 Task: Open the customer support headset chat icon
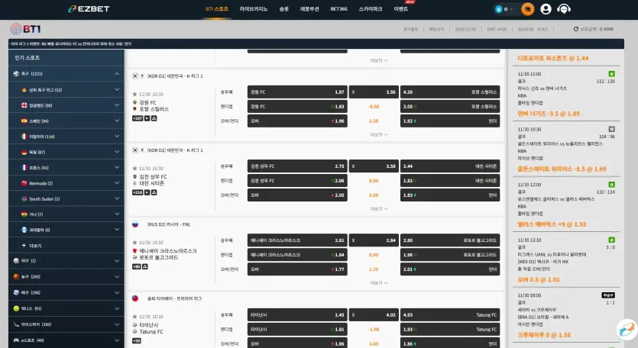click(x=564, y=9)
